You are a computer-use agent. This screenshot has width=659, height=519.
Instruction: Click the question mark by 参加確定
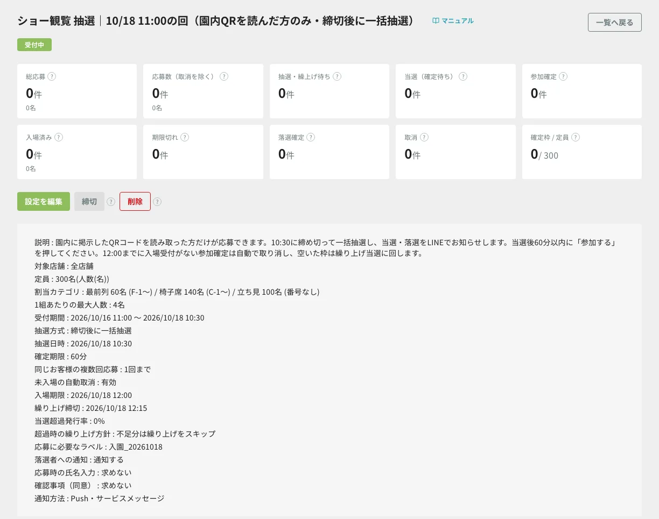(563, 76)
